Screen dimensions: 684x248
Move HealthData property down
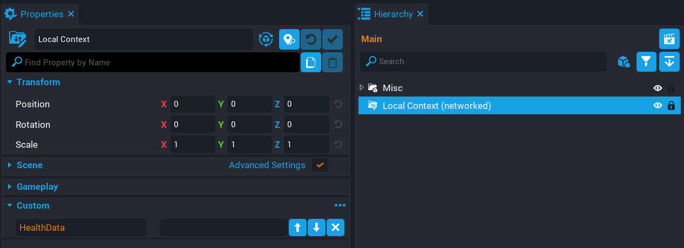pyautogui.click(x=316, y=228)
